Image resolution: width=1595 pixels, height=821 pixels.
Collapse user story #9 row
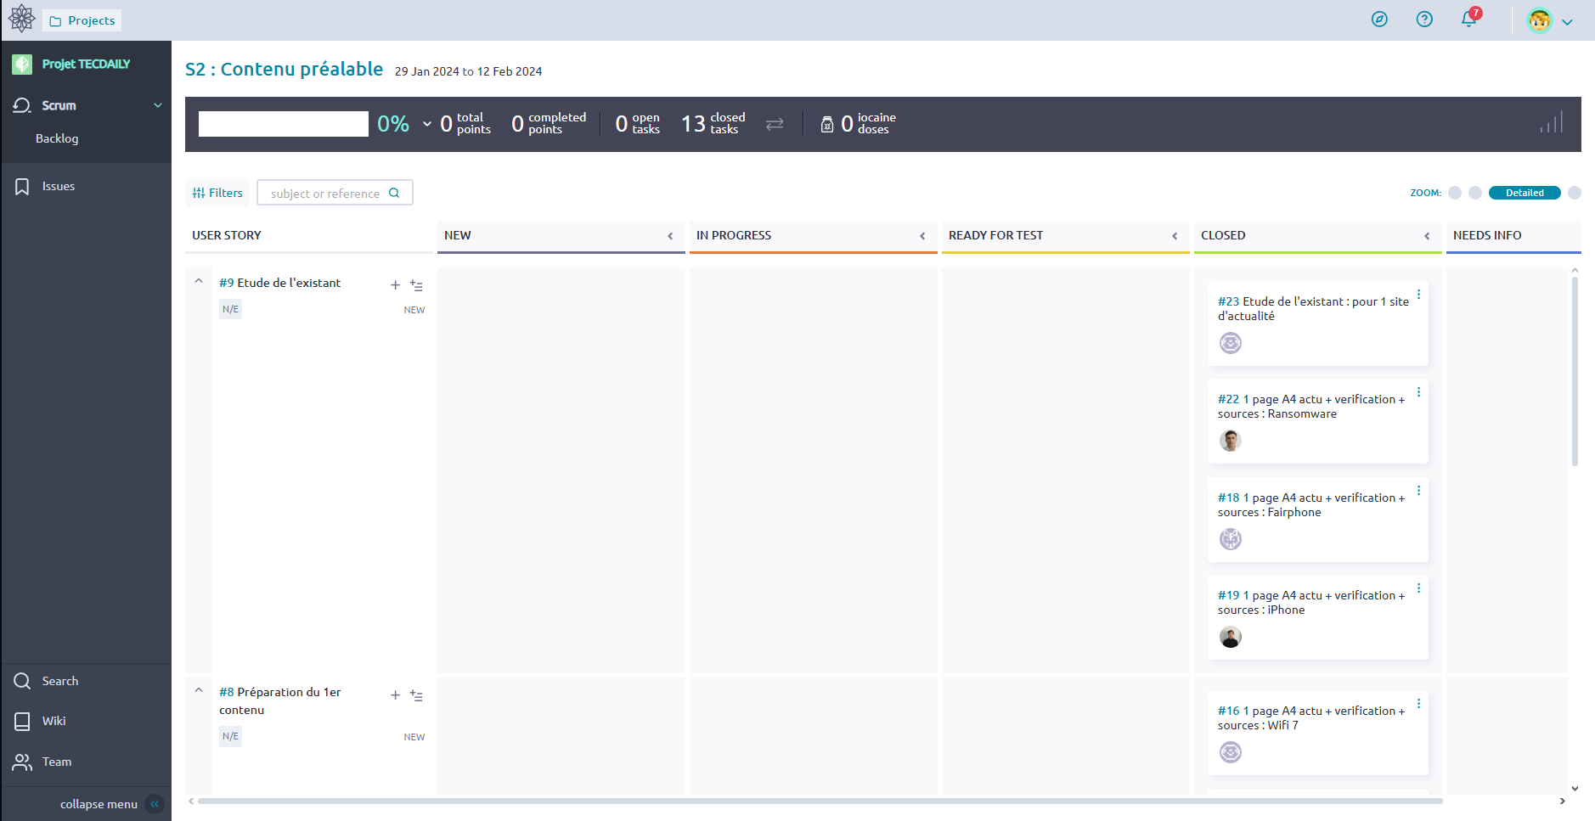pyautogui.click(x=199, y=281)
